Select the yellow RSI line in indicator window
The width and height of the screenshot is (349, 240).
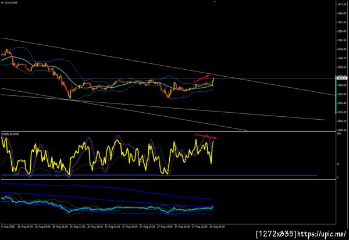click(107, 156)
